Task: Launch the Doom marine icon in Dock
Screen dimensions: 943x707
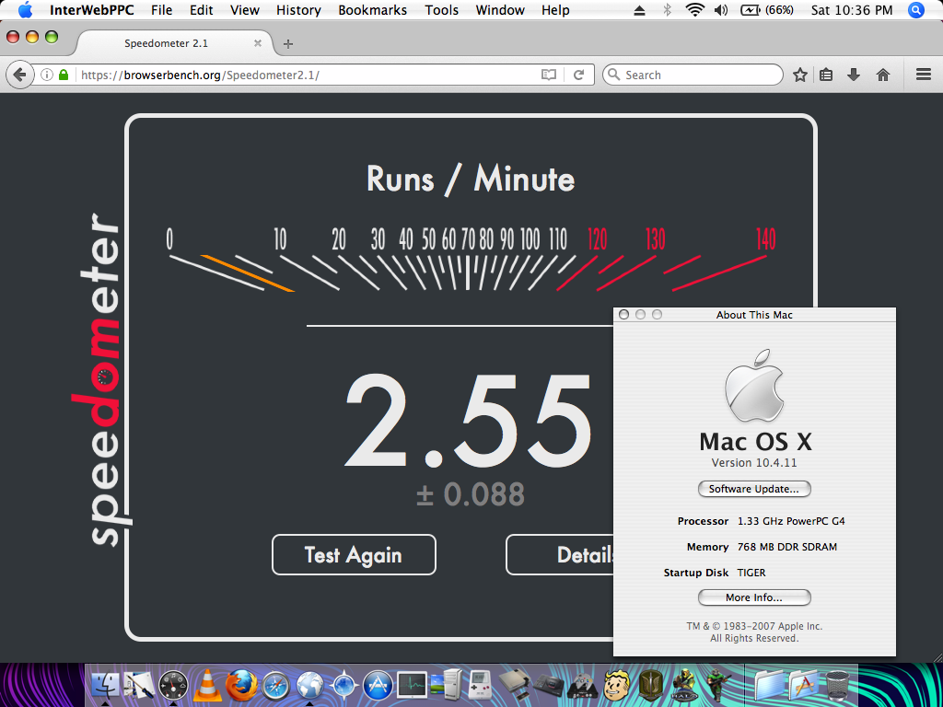Action: coord(718,685)
